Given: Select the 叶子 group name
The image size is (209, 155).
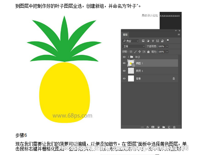Looking at the screenshot, I should point(138,57).
